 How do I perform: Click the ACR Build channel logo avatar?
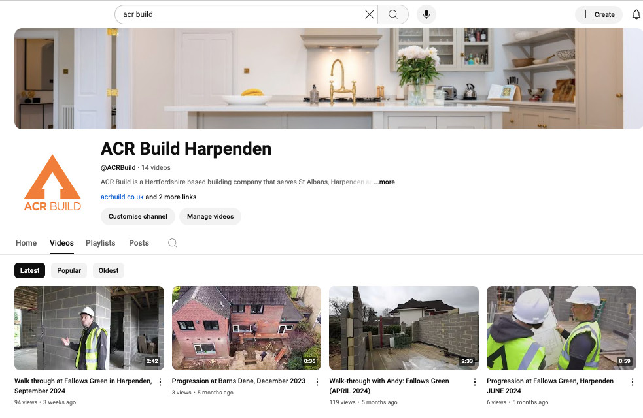pyautogui.click(x=52, y=183)
